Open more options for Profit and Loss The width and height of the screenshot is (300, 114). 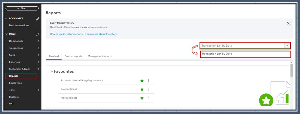148,98
